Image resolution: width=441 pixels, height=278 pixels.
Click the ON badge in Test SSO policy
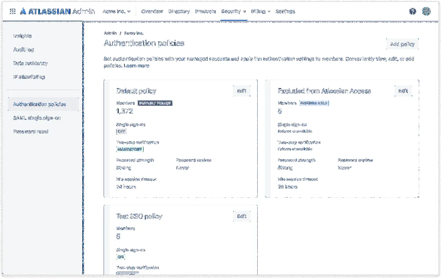coord(121,257)
